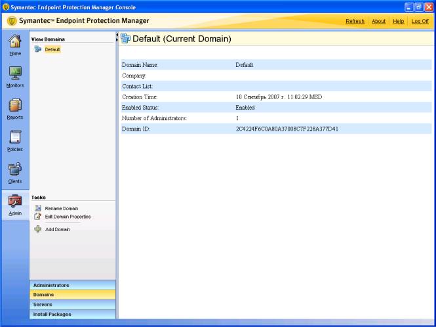
Task: Open the Servers tab
Action: (x=72, y=305)
